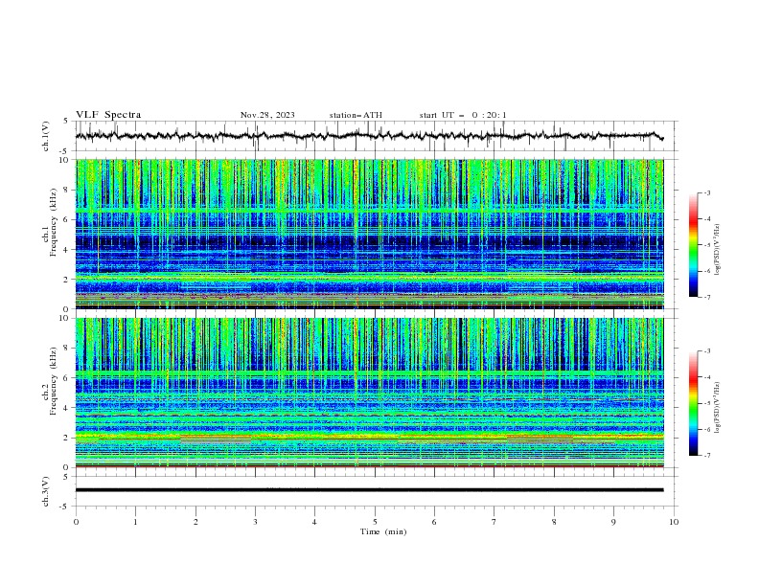Click time axis tick label "10"
Image resolution: width=759 pixels, height=586 pixels.
(x=674, y=522)
